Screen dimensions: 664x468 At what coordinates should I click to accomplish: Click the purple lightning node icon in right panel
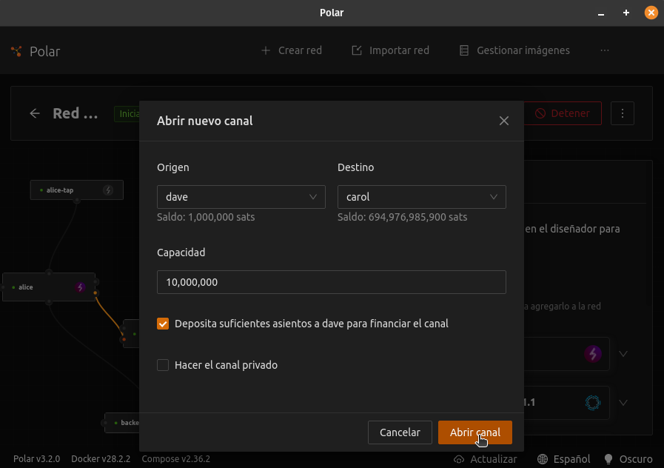coord(592,354)
